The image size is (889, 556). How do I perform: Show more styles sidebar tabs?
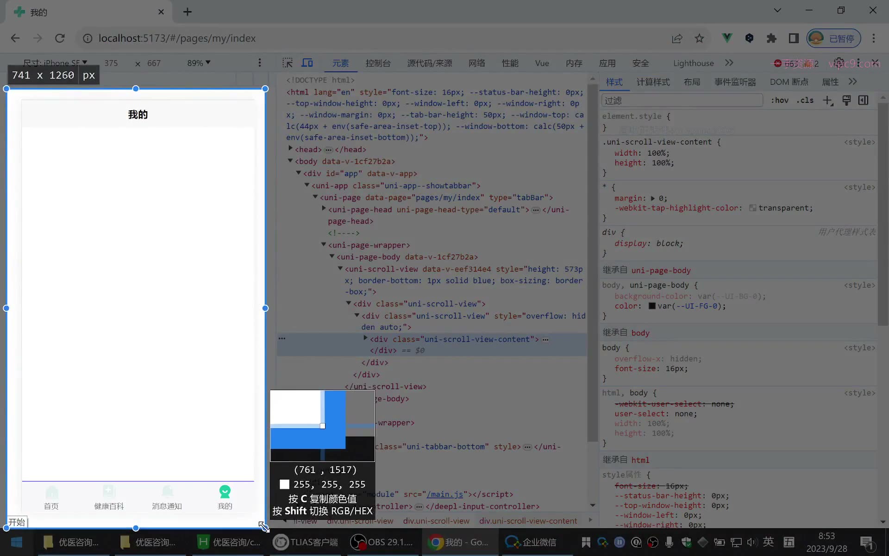click(853, 82)
